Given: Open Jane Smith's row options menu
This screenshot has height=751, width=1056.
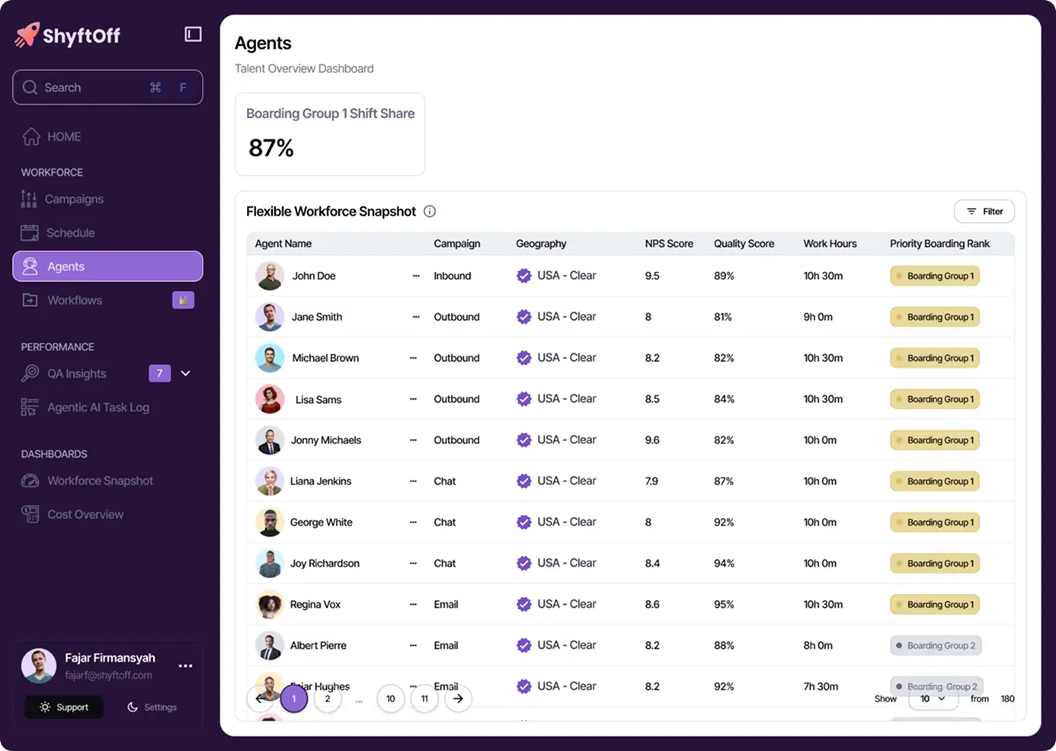Looking at the screenshot, I should (x=416, y=317).
